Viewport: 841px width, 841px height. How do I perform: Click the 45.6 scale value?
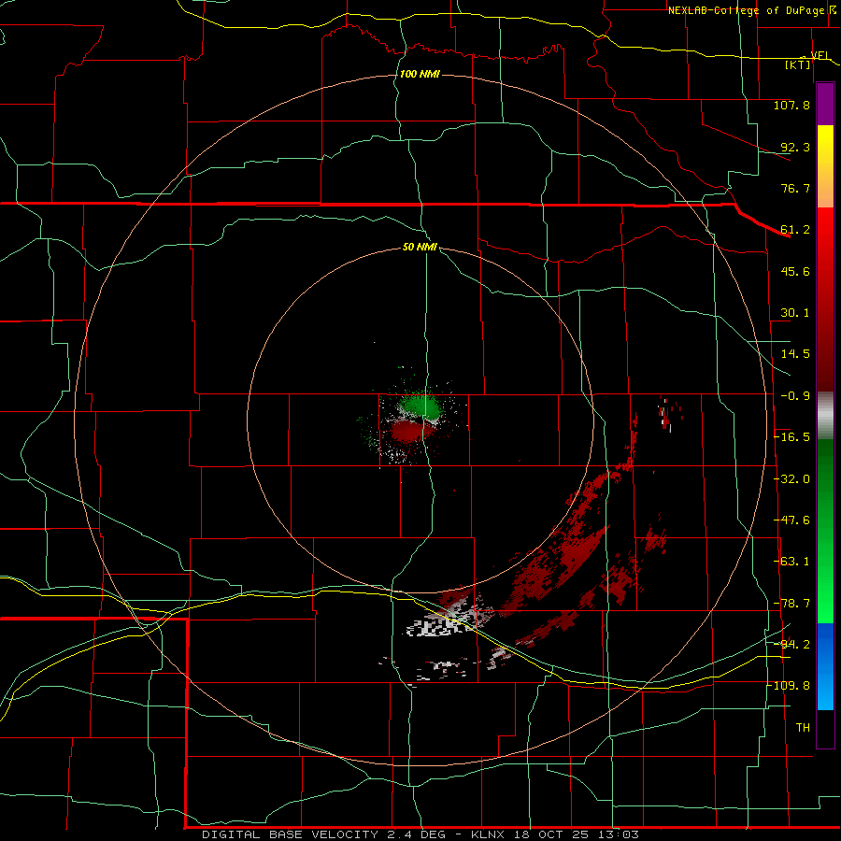(x=795, y=271)
